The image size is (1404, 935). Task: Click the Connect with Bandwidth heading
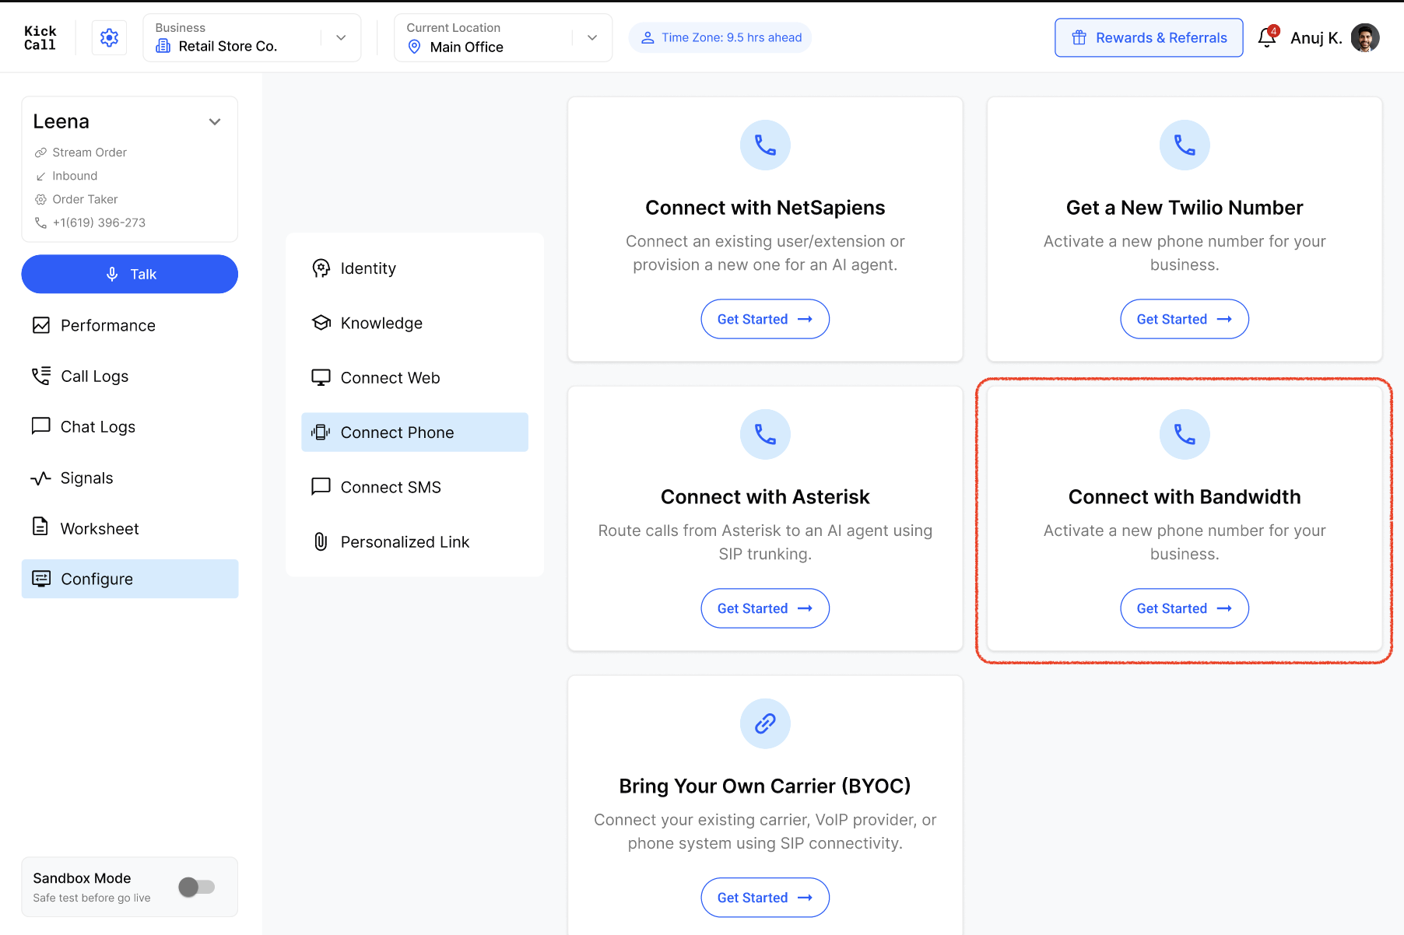tap(1185, 496)
